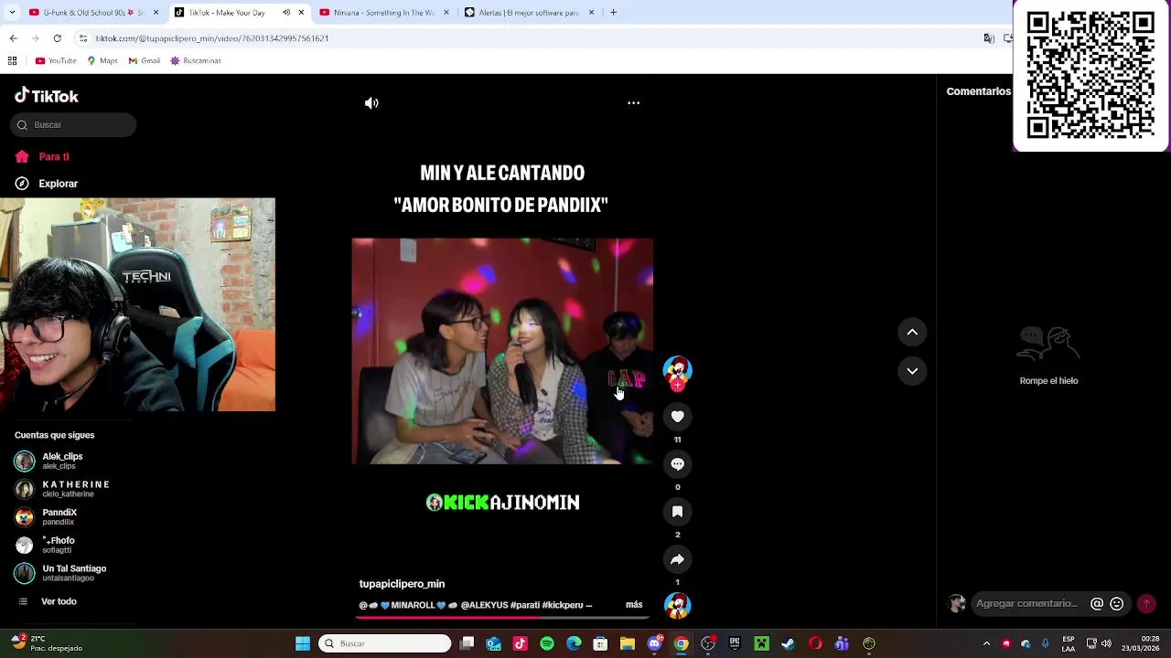Open the Para ti feed
This screenshot has height=658, width=1171.
coord(42,157)
